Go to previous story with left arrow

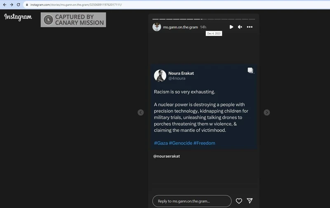141,112
